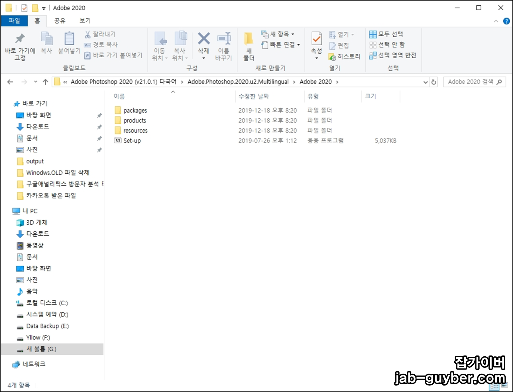This screenshot has height=392, width=513.
Task: Click Copy path (경로 복사)
Action: [101, 45]
